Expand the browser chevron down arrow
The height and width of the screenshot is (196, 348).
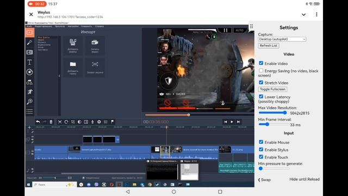tap(303, 15)
